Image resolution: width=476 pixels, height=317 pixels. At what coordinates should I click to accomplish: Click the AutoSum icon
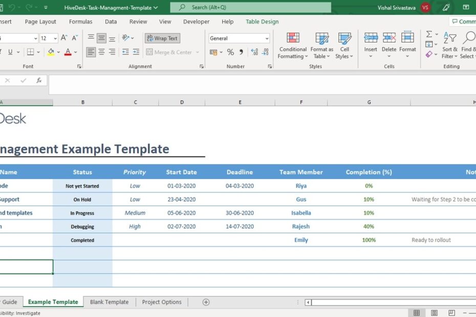point(428,34)
